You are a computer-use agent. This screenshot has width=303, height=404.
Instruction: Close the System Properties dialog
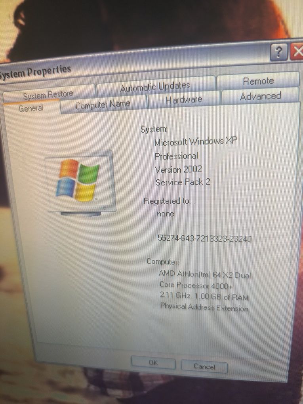click(x=297, y=51)
